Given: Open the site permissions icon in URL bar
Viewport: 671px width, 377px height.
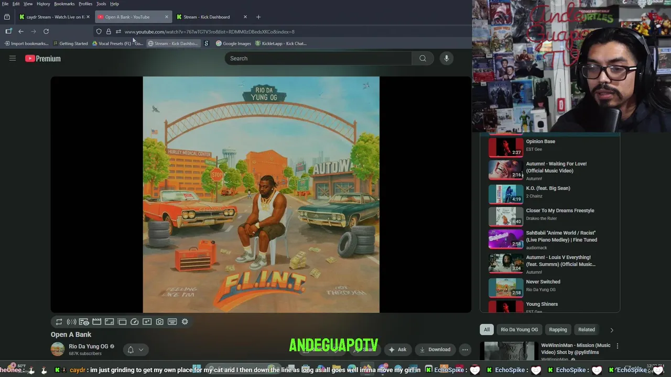Looking at the screenshot, I should [x=118, y=31].
